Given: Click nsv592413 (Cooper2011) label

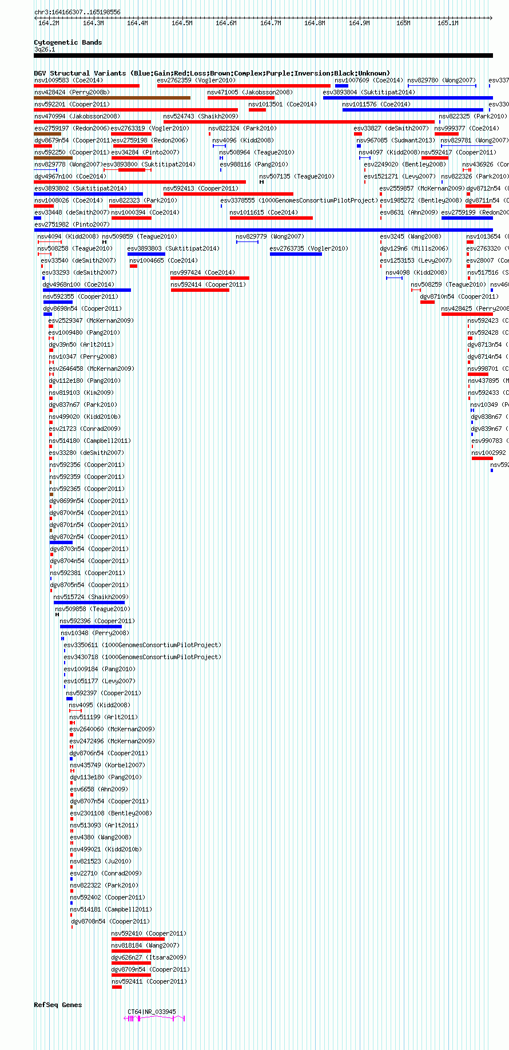Looking at the screenshot, I should coord(201,188).
